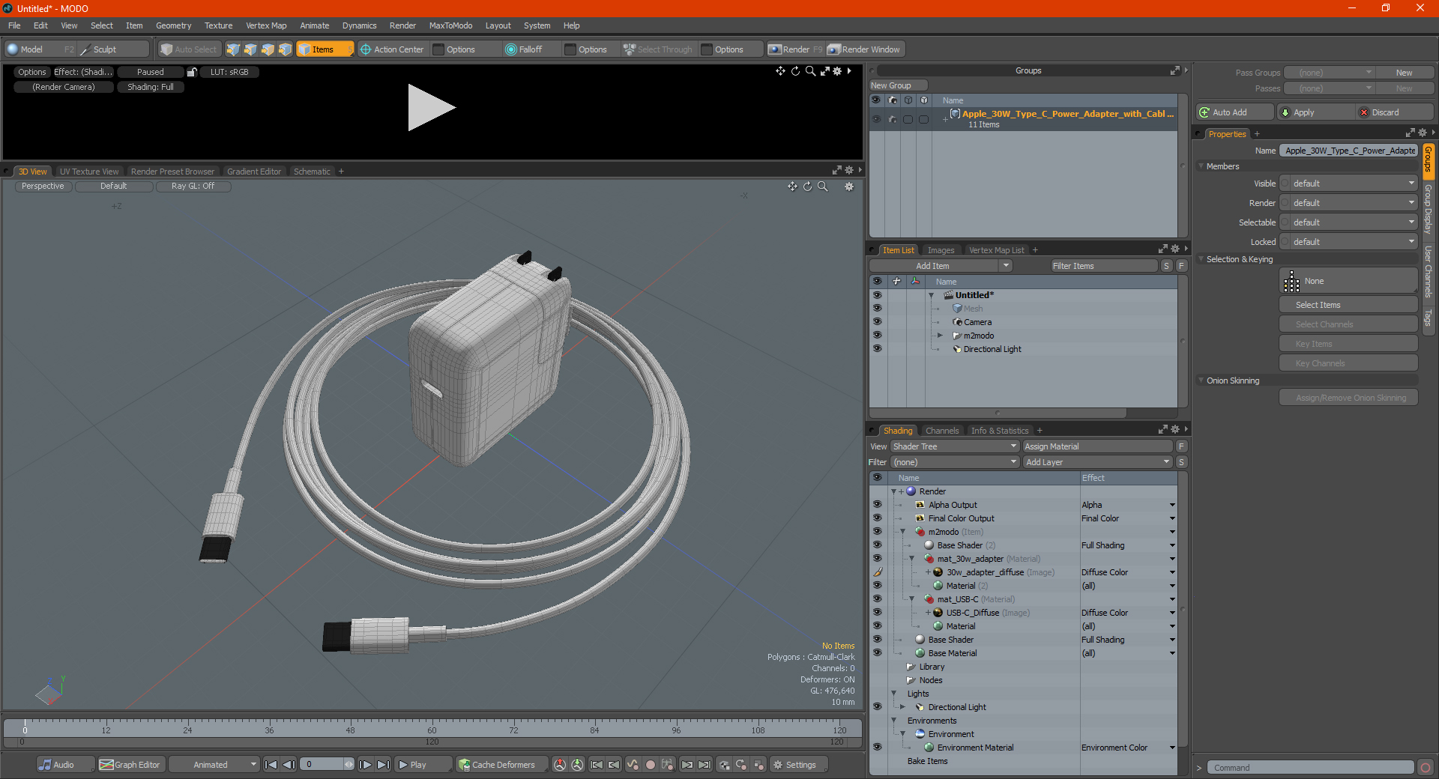
Task: Toggle Environment Material visibility eye
Action: 877,748
